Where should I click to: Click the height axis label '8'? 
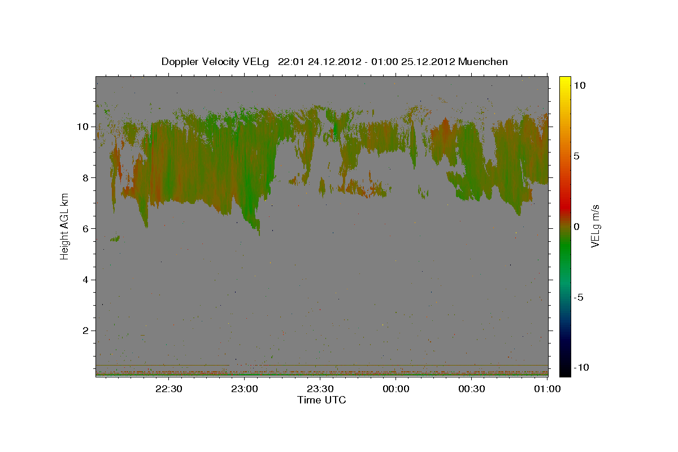pyautogui.click(x=86, y=177)
